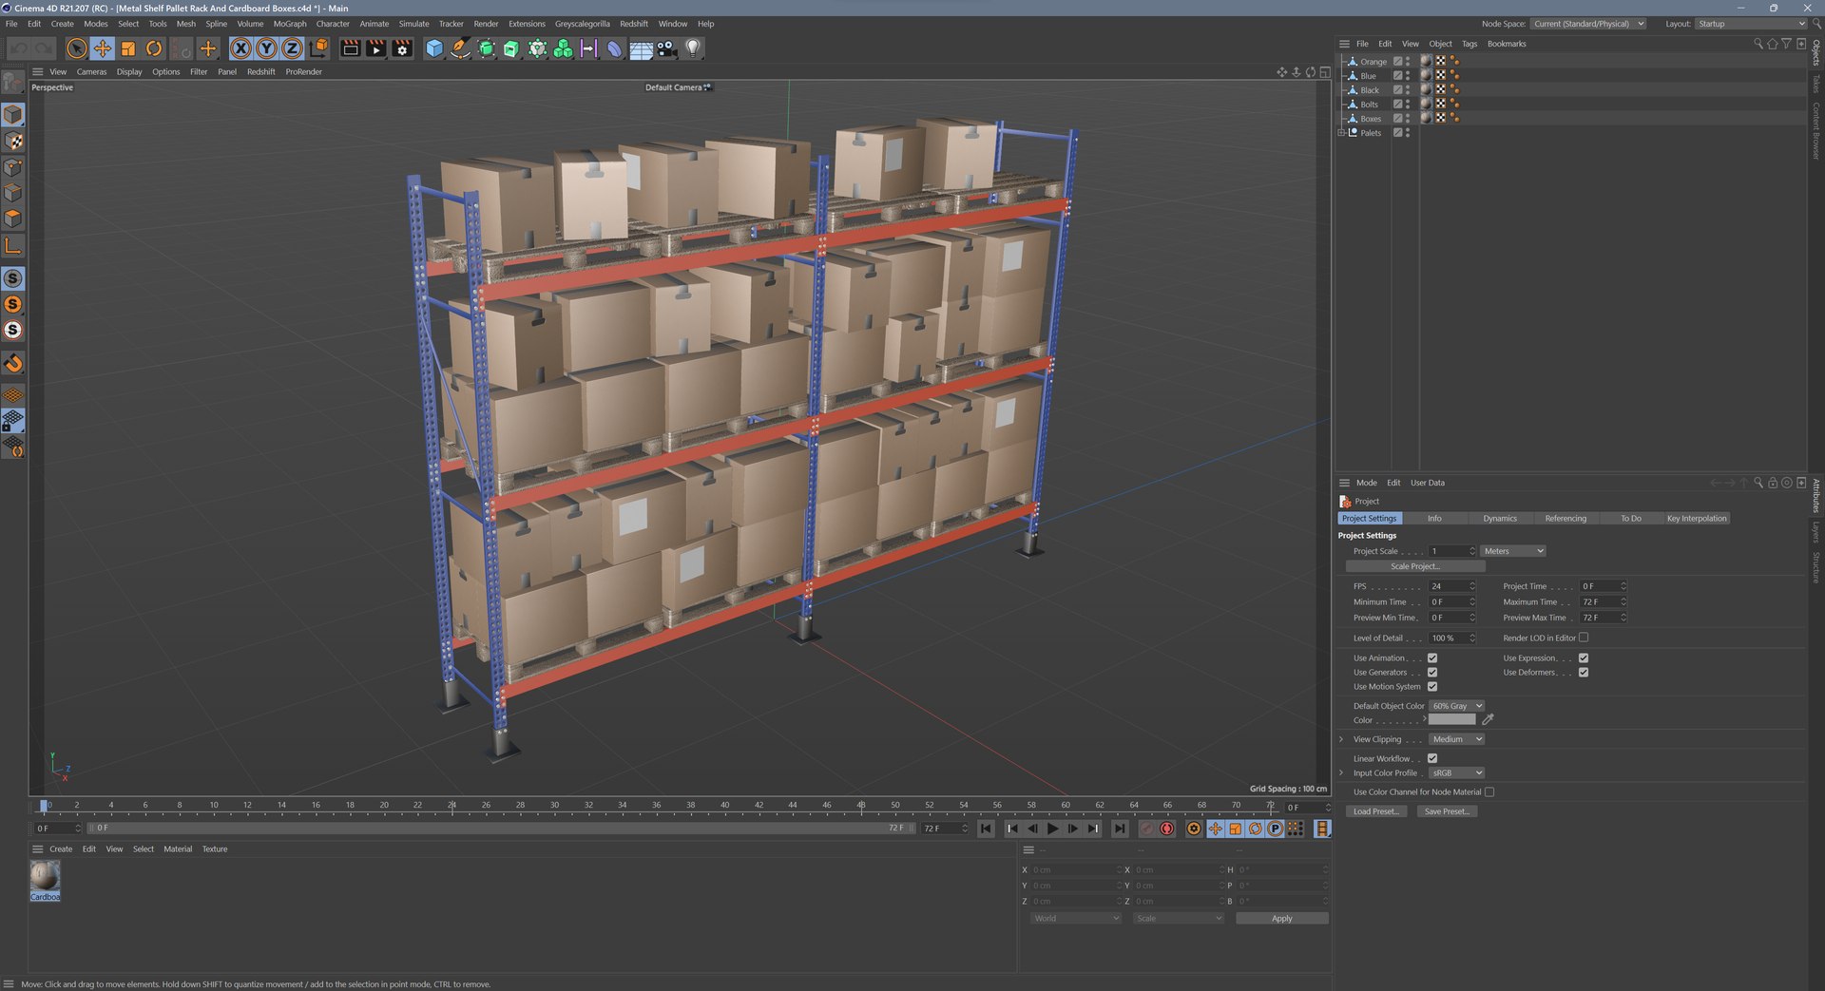Toggle the X axis lock

click(241, 48)
